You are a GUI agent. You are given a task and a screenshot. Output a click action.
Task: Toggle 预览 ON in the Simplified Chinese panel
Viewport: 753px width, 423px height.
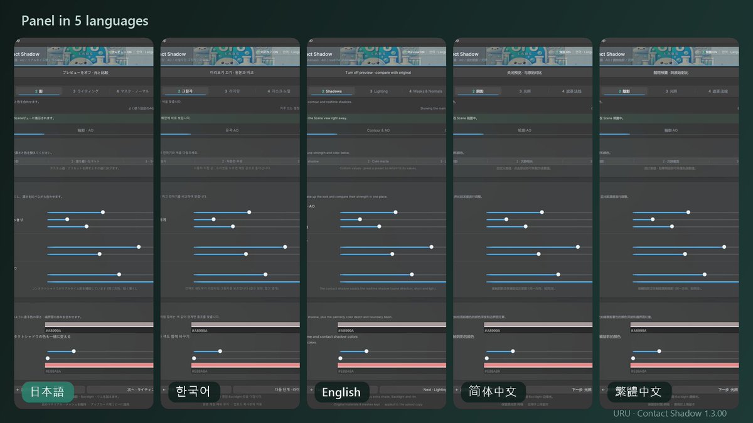click(x=564, y=53)
